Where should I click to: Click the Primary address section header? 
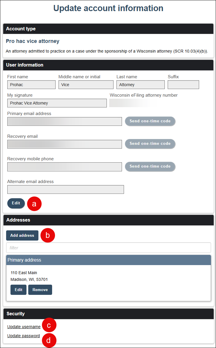(x=108, y=260)
